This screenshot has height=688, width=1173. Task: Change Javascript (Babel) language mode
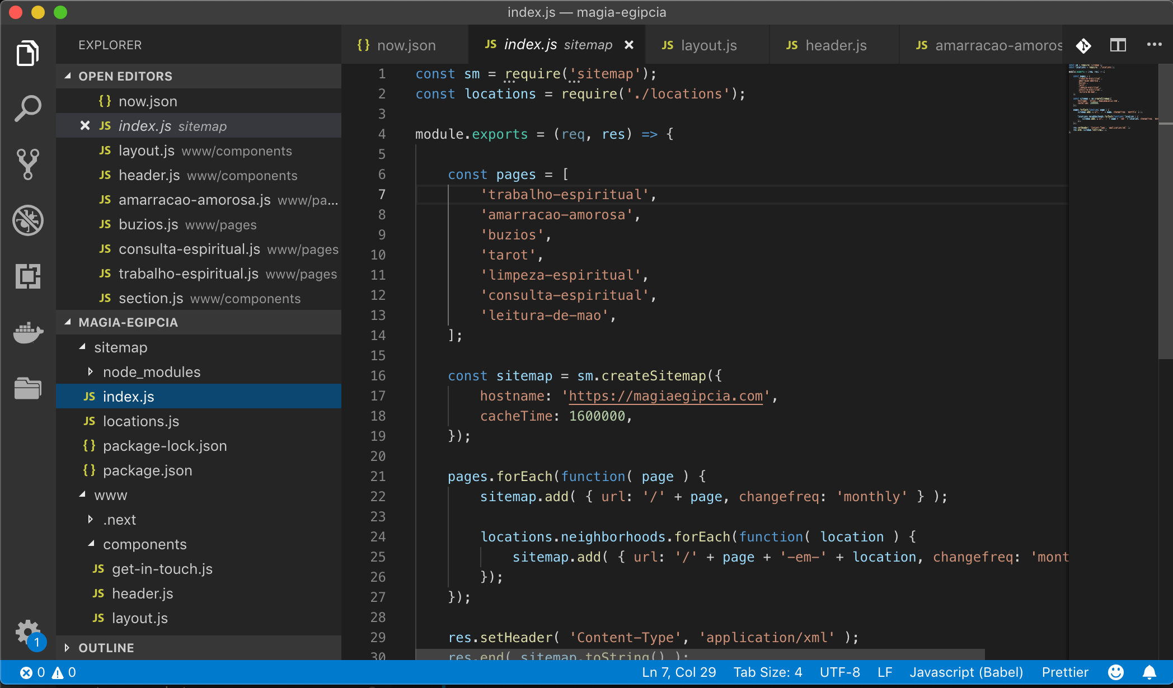[966, 672]
